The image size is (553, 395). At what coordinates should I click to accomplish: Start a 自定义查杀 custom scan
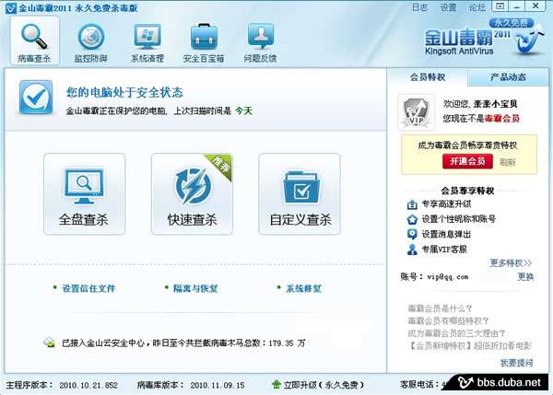300,194
